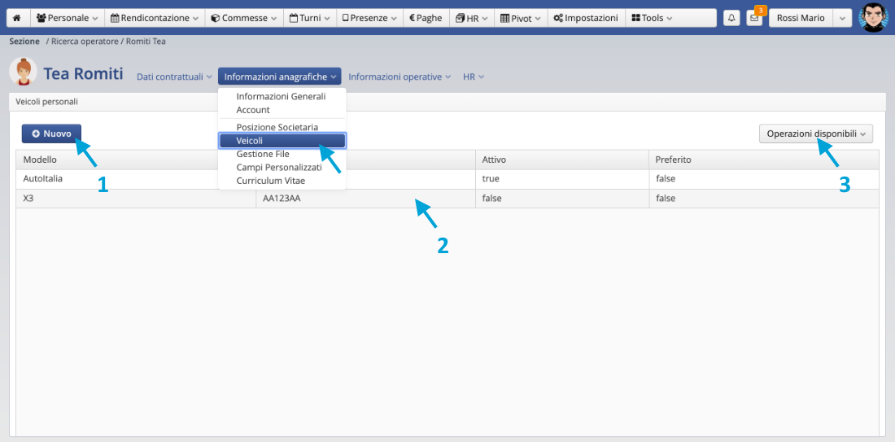Open the Paghe euro menu
This screenshot has width=895, height=442.
click(425, 18)
